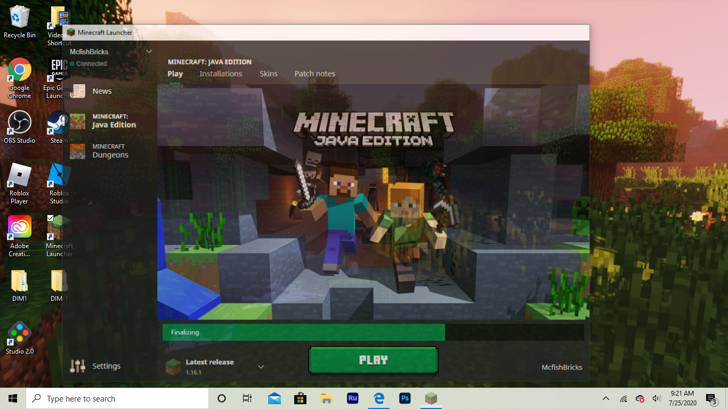Click the green PLAY button
The height and width of the screenshot is (409, 728).
pos(374,360)
